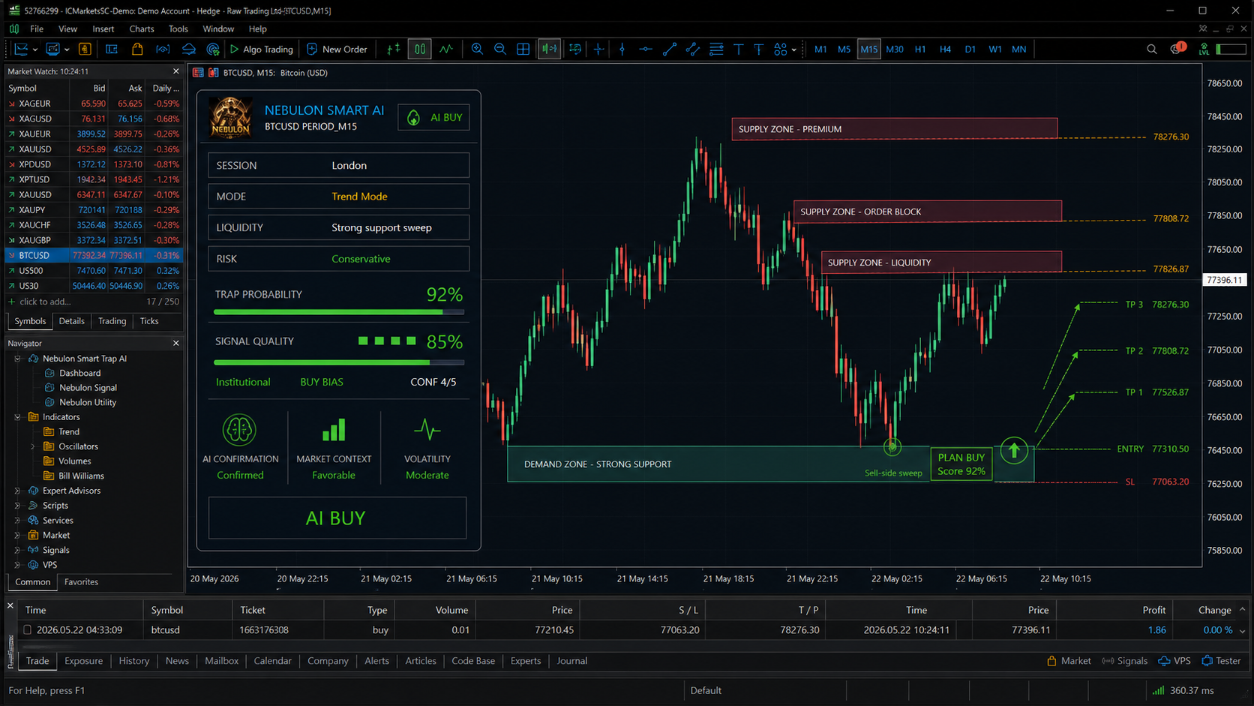Click the New Order button
Image resolution: width=1254 pixels, height=706 pixels.
337,50
